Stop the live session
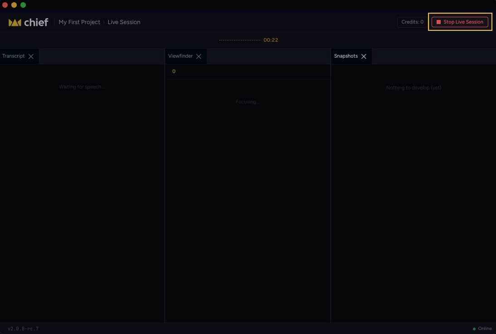496x334 pixels. pyautogui.click(x=460, y=22)
